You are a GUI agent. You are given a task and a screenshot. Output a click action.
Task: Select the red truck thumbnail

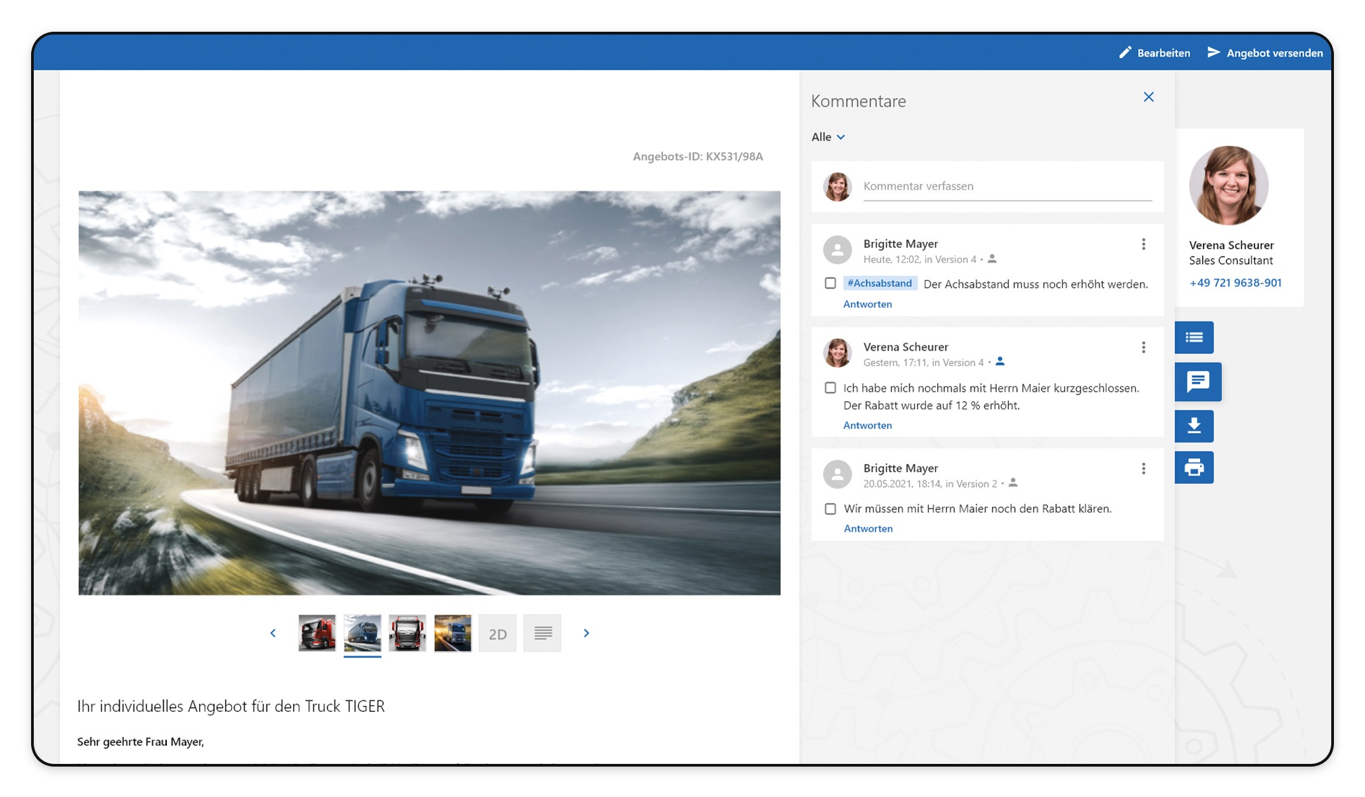(317, 633)
